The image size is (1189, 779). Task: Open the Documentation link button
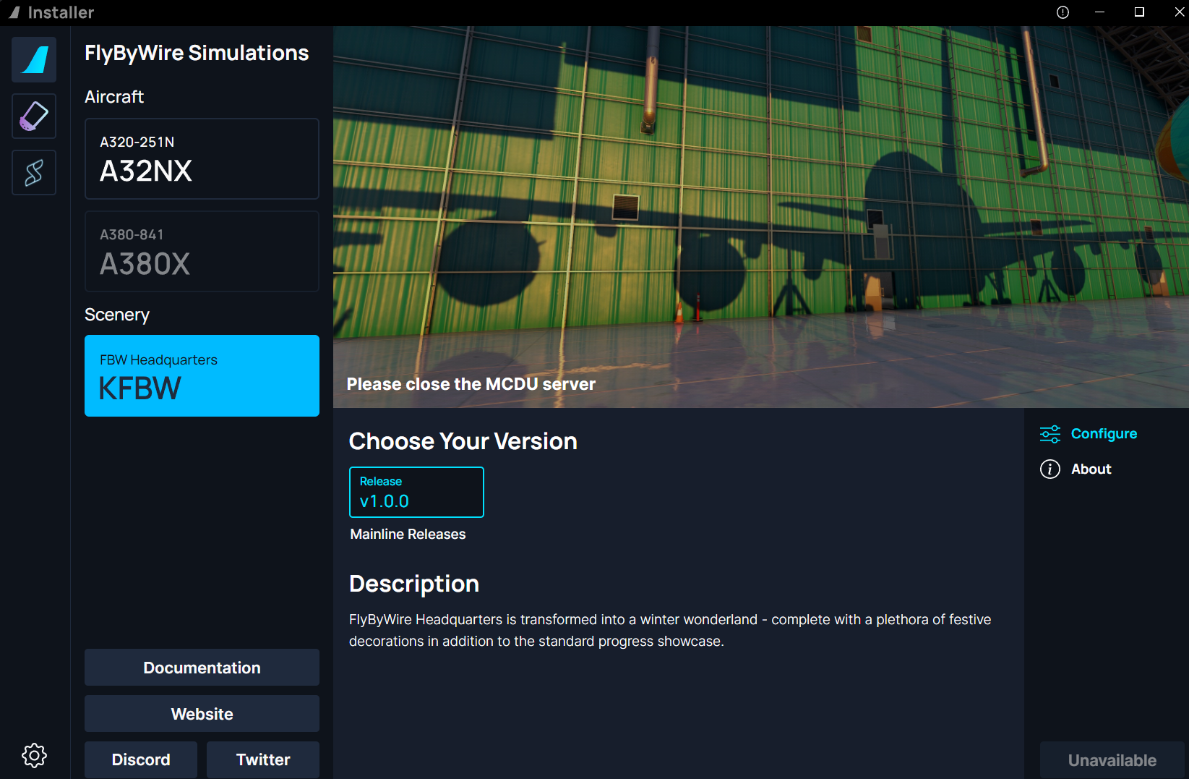[x=202, y=668]
